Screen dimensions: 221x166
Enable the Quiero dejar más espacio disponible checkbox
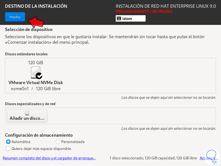pyautogui.click(x=8, y=149)
